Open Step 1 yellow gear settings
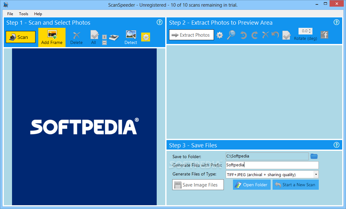Screen dimensions: 346x209 pos(146,37)
